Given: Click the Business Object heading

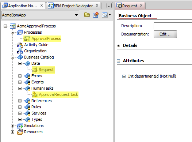Looking at the screenshot, I should (x=135, y=16).
